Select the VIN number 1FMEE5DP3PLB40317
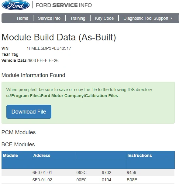 [x=49, y=48]
